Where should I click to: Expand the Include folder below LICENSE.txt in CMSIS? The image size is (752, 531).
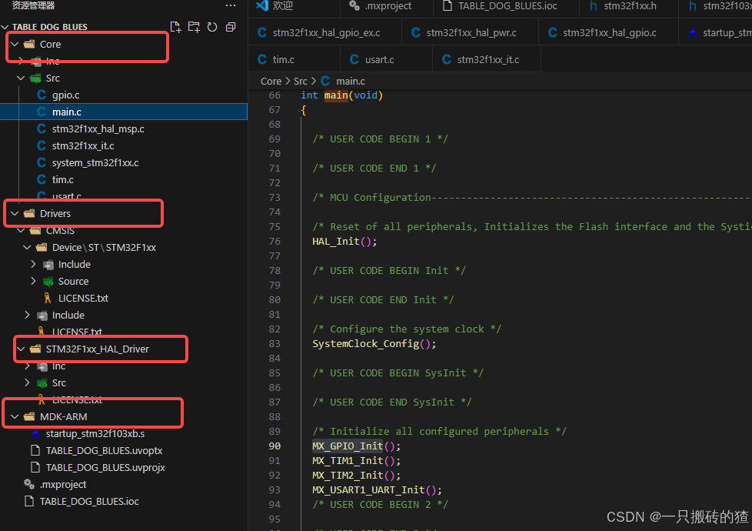pyautogui.click(x=27, y=315)
